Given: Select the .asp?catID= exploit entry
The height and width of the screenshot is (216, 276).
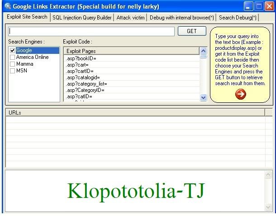Looking at the screenshot, I should pos(132,96).
